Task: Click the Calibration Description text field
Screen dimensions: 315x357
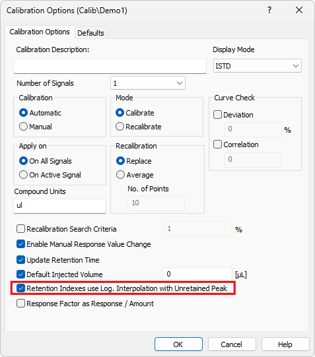Action: (110, 66)
